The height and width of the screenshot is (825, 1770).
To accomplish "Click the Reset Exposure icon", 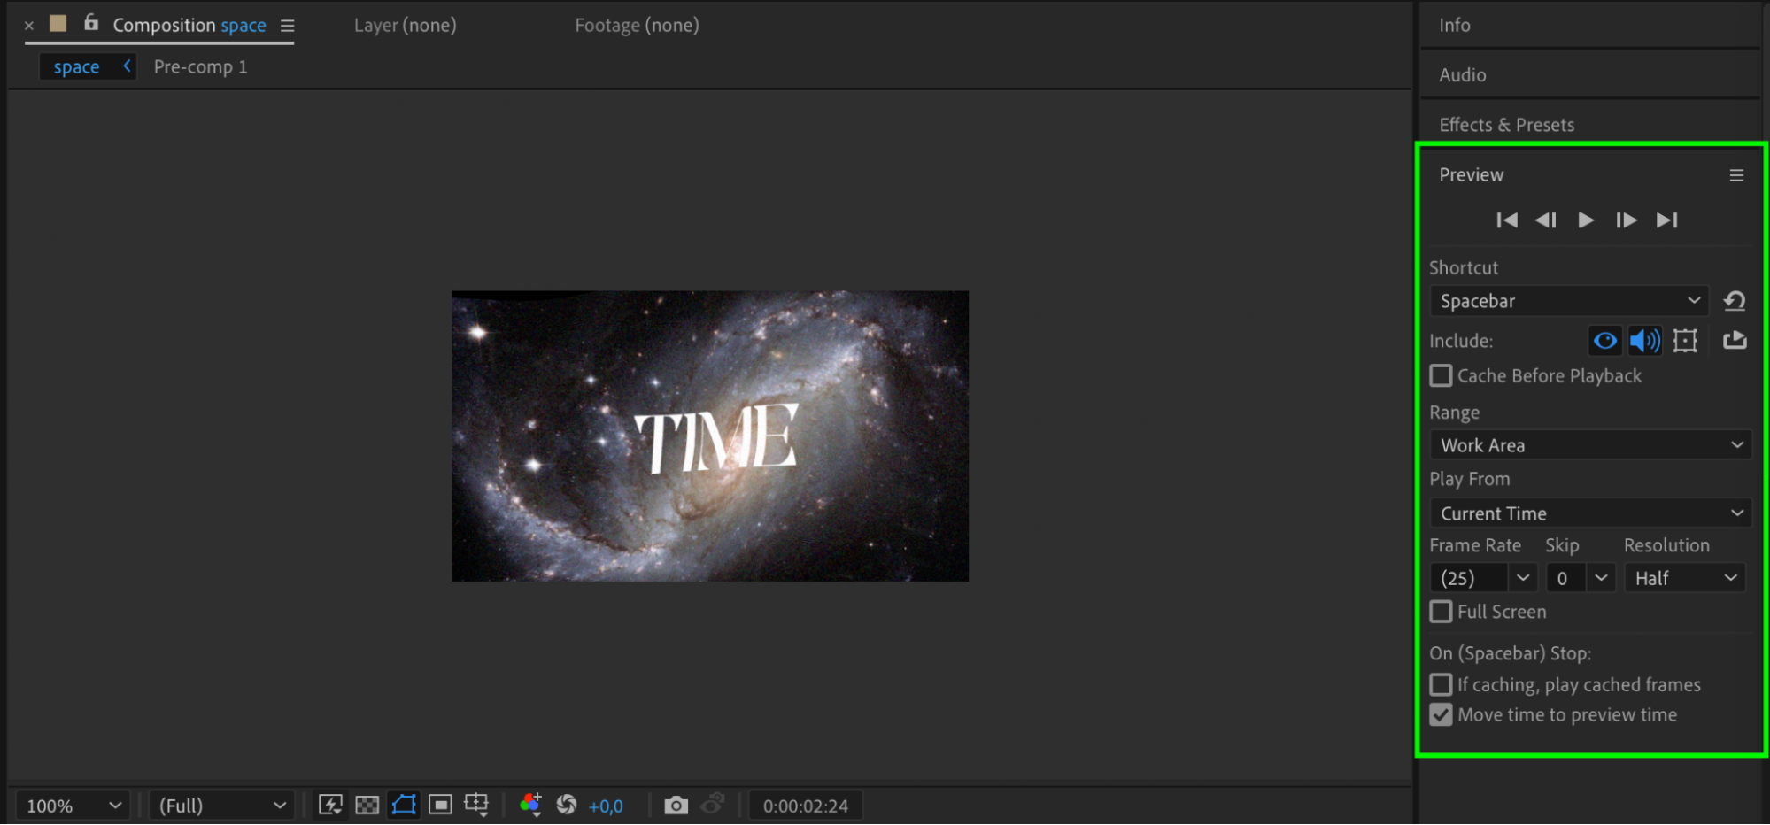I will (x=567, y=805).
